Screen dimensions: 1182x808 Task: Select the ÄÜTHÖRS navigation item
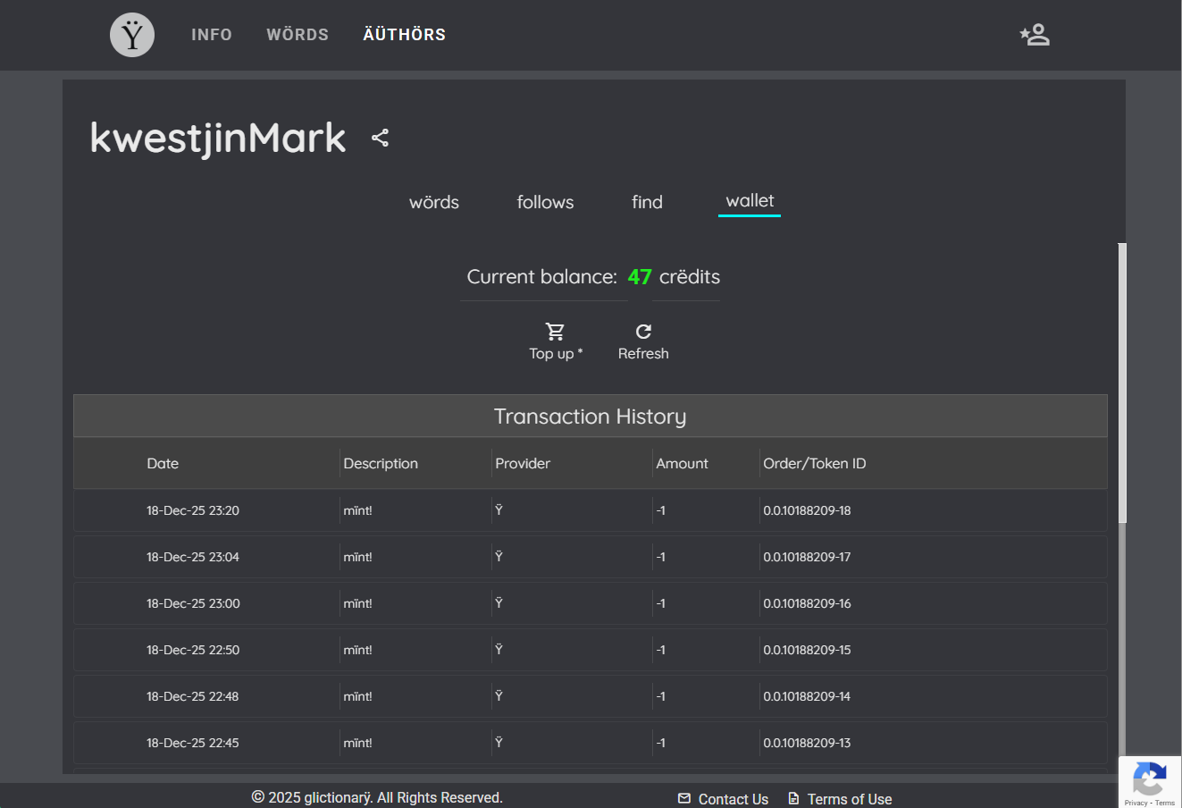point(404,35)
